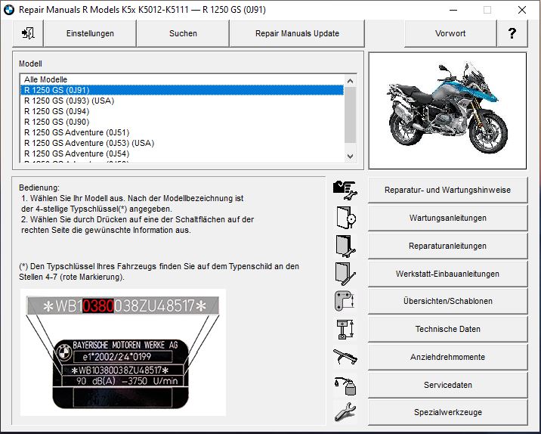This screenshot has width=541, height=434.
Task: Click the icon beside Wartungsanleitungen
Action: click(x=345, y=218)
